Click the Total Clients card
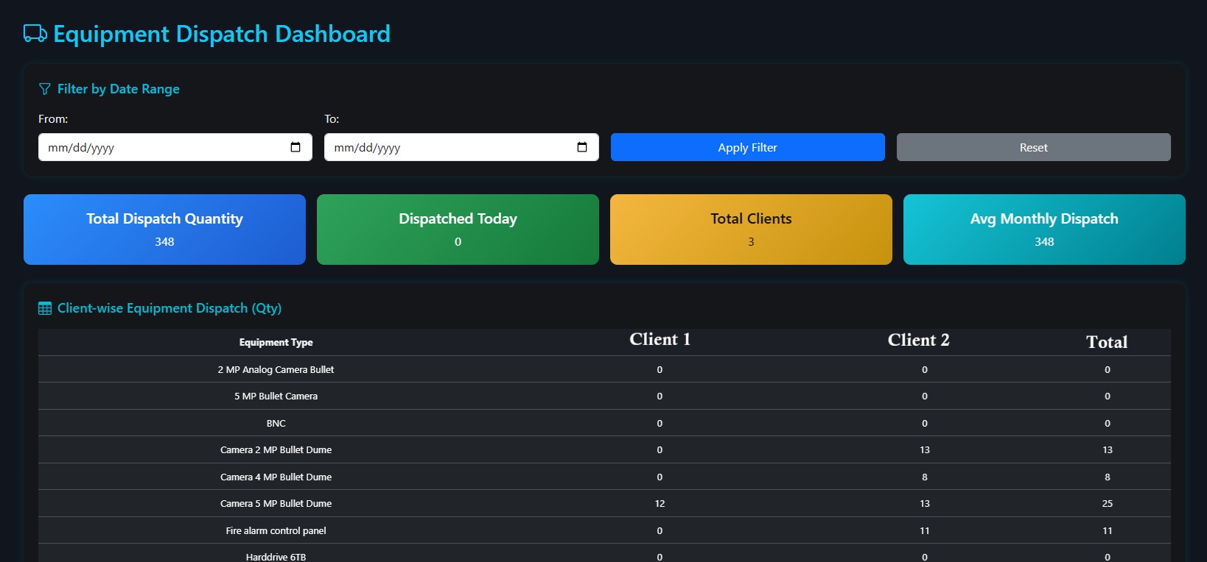 pyautogui.click(x=751, y=230)
